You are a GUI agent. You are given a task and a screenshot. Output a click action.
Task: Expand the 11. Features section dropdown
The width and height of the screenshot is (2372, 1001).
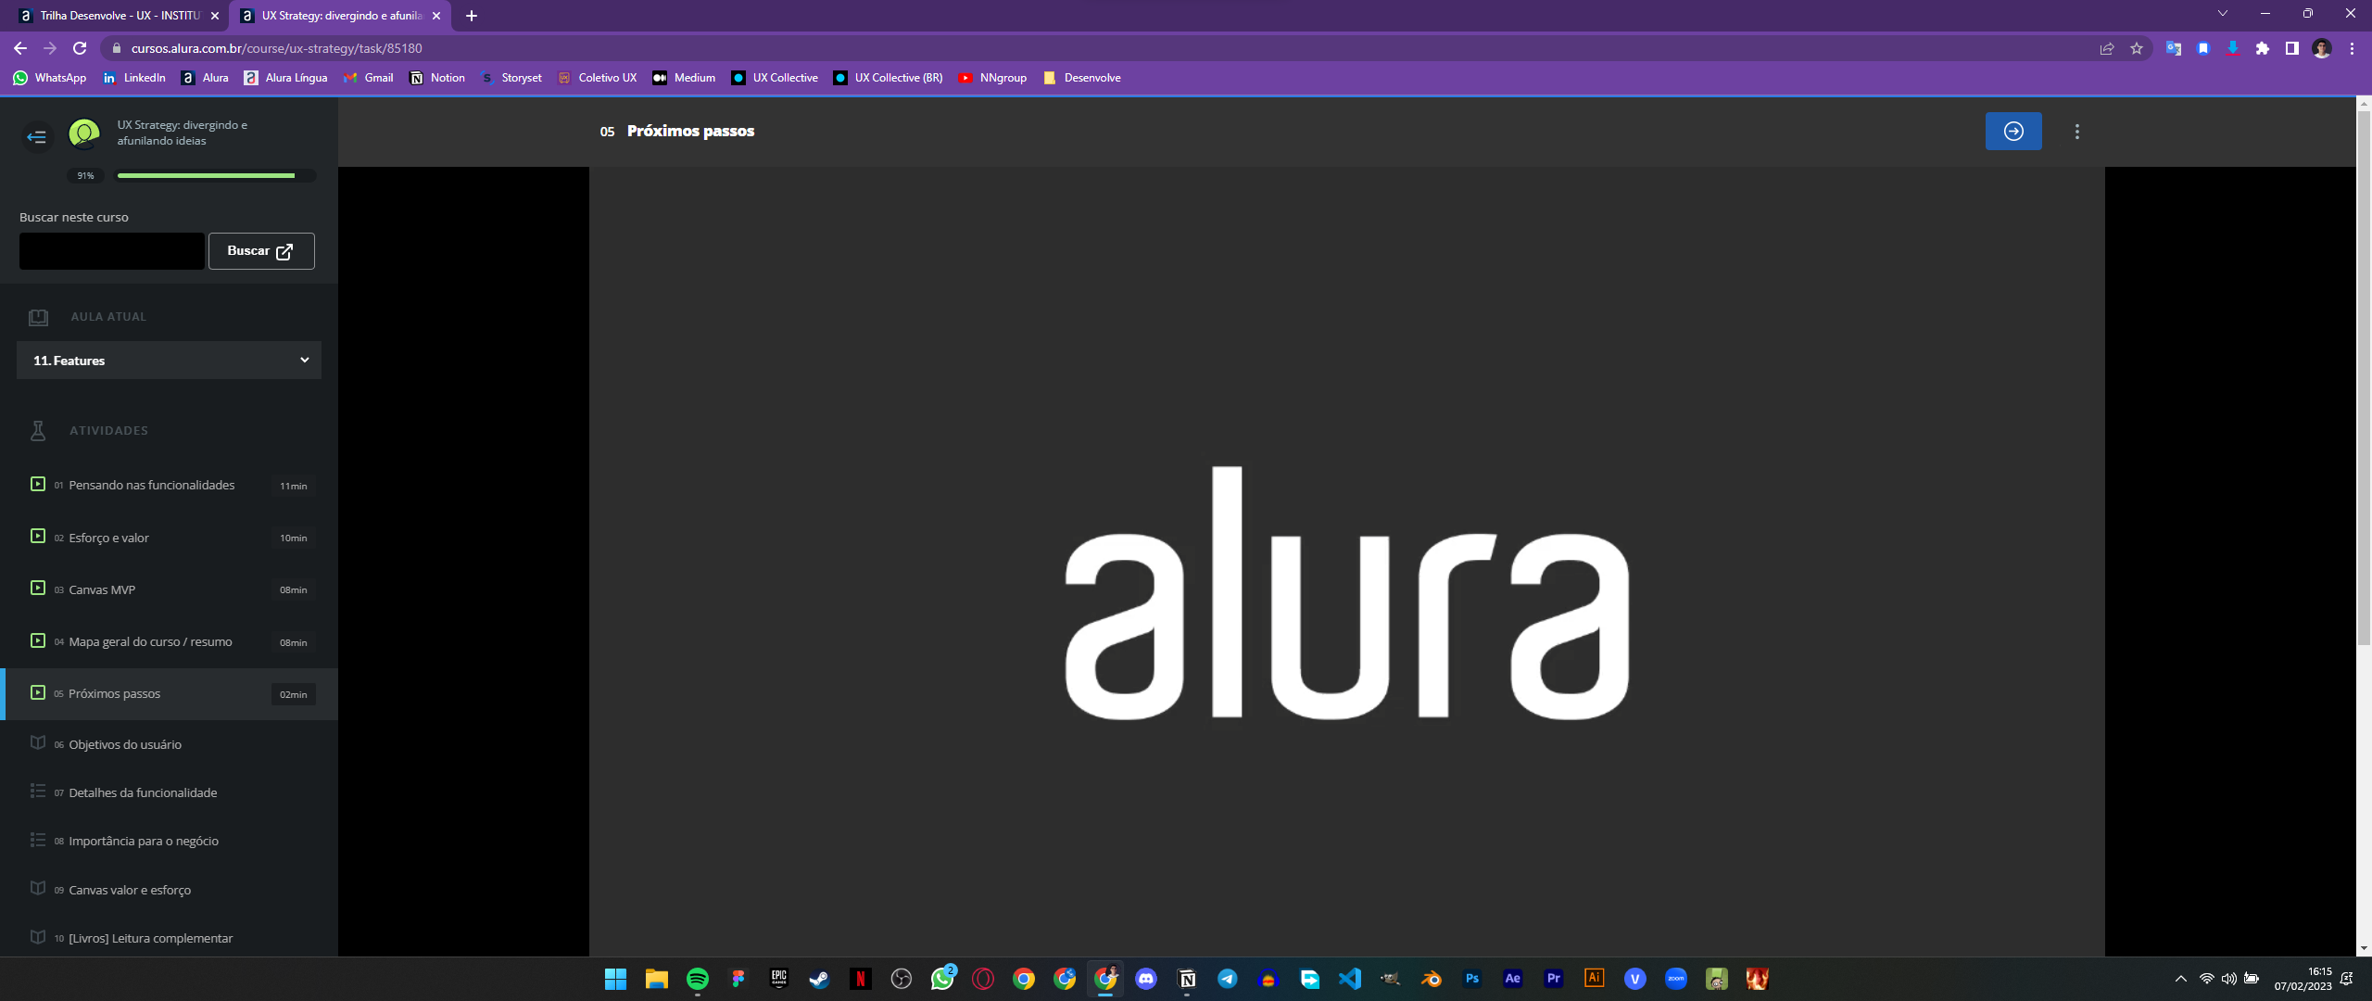(x=306, y=360)
